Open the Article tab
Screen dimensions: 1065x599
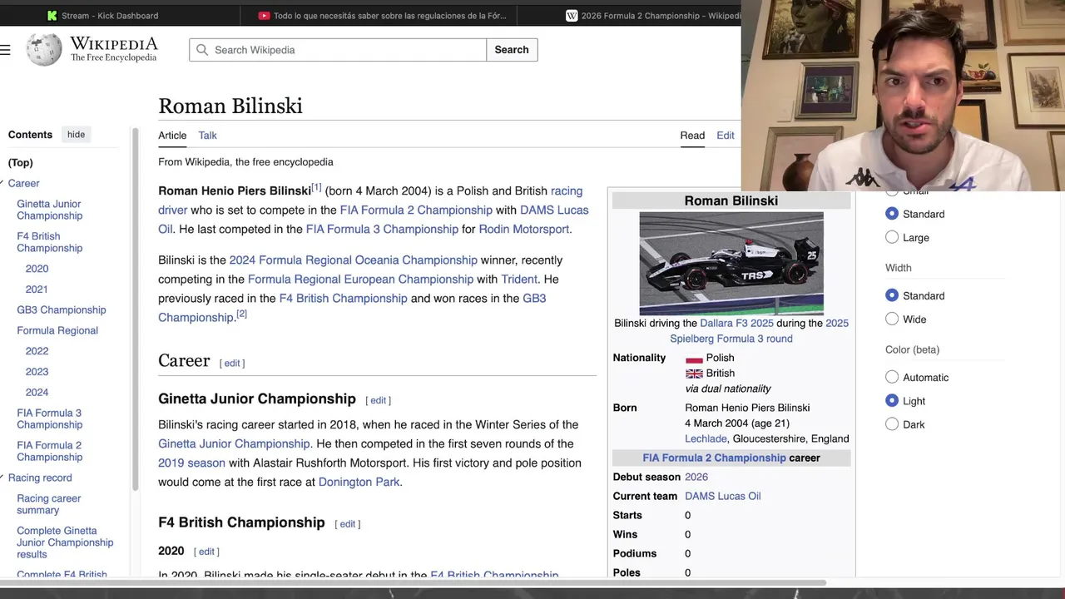pos(172,136)
